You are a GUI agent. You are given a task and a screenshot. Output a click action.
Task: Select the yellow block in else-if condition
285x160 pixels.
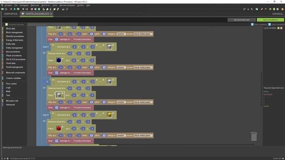(x=109, y=115)
